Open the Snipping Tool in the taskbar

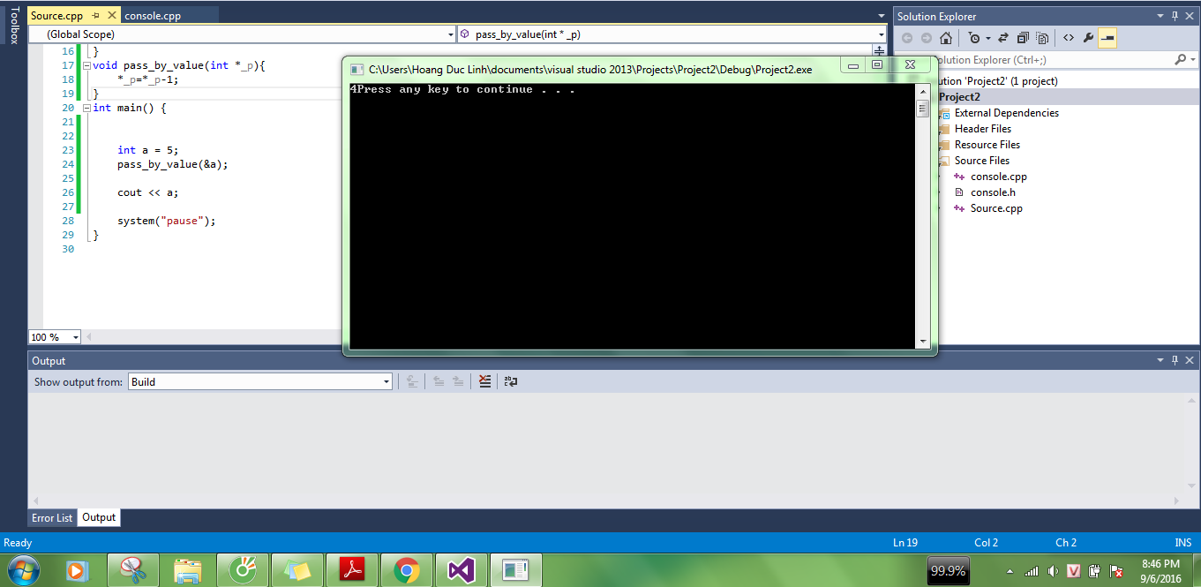133,570
